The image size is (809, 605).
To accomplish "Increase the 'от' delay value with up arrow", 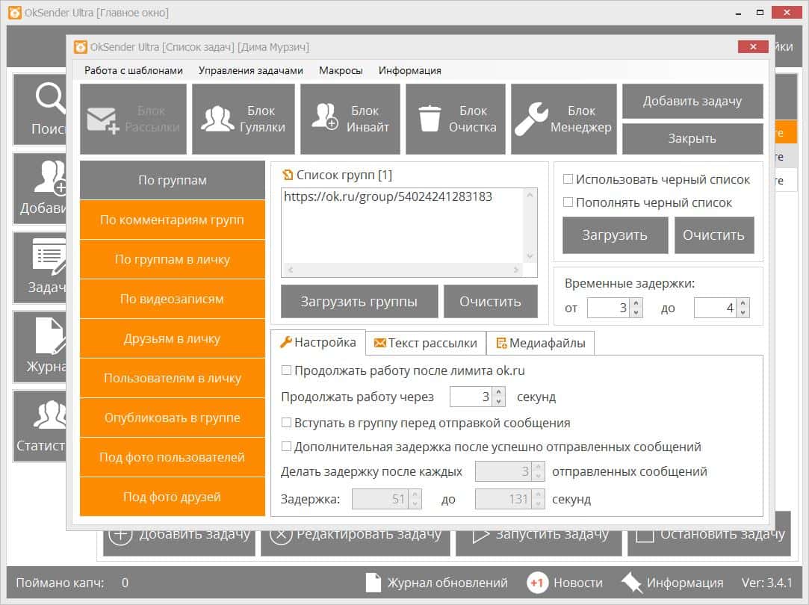I will coord(636,303).
